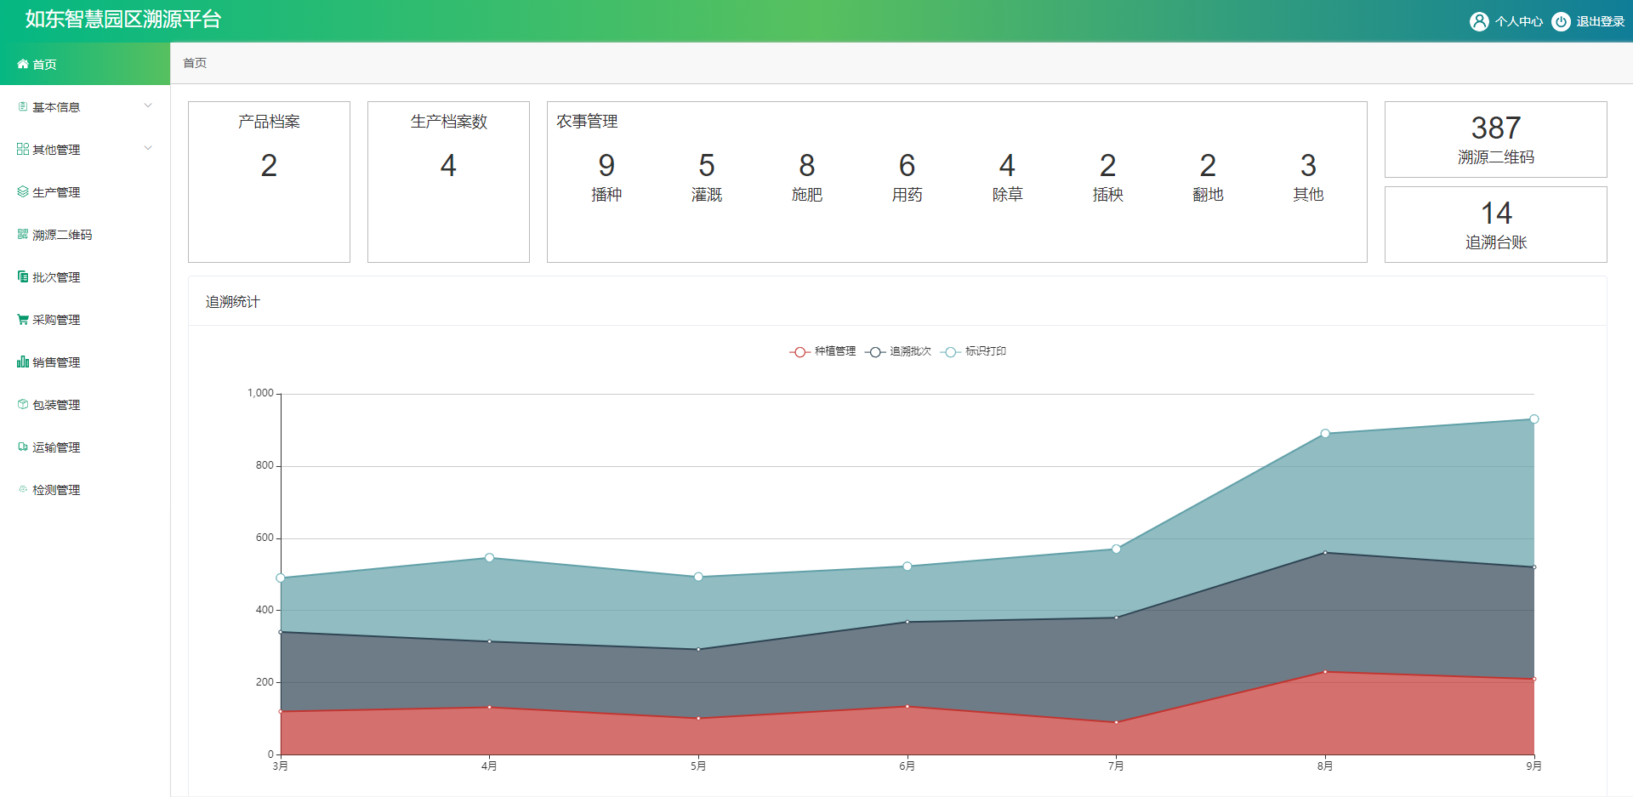Screen dimensions: 1633x797
Task: Click the 退出登录 power icon
Action: coord(1561,21)
